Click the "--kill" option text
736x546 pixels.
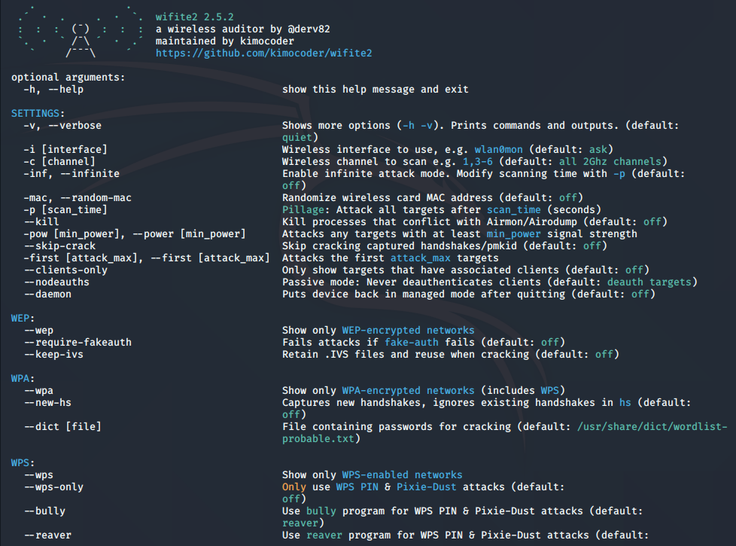coord(41,221)
